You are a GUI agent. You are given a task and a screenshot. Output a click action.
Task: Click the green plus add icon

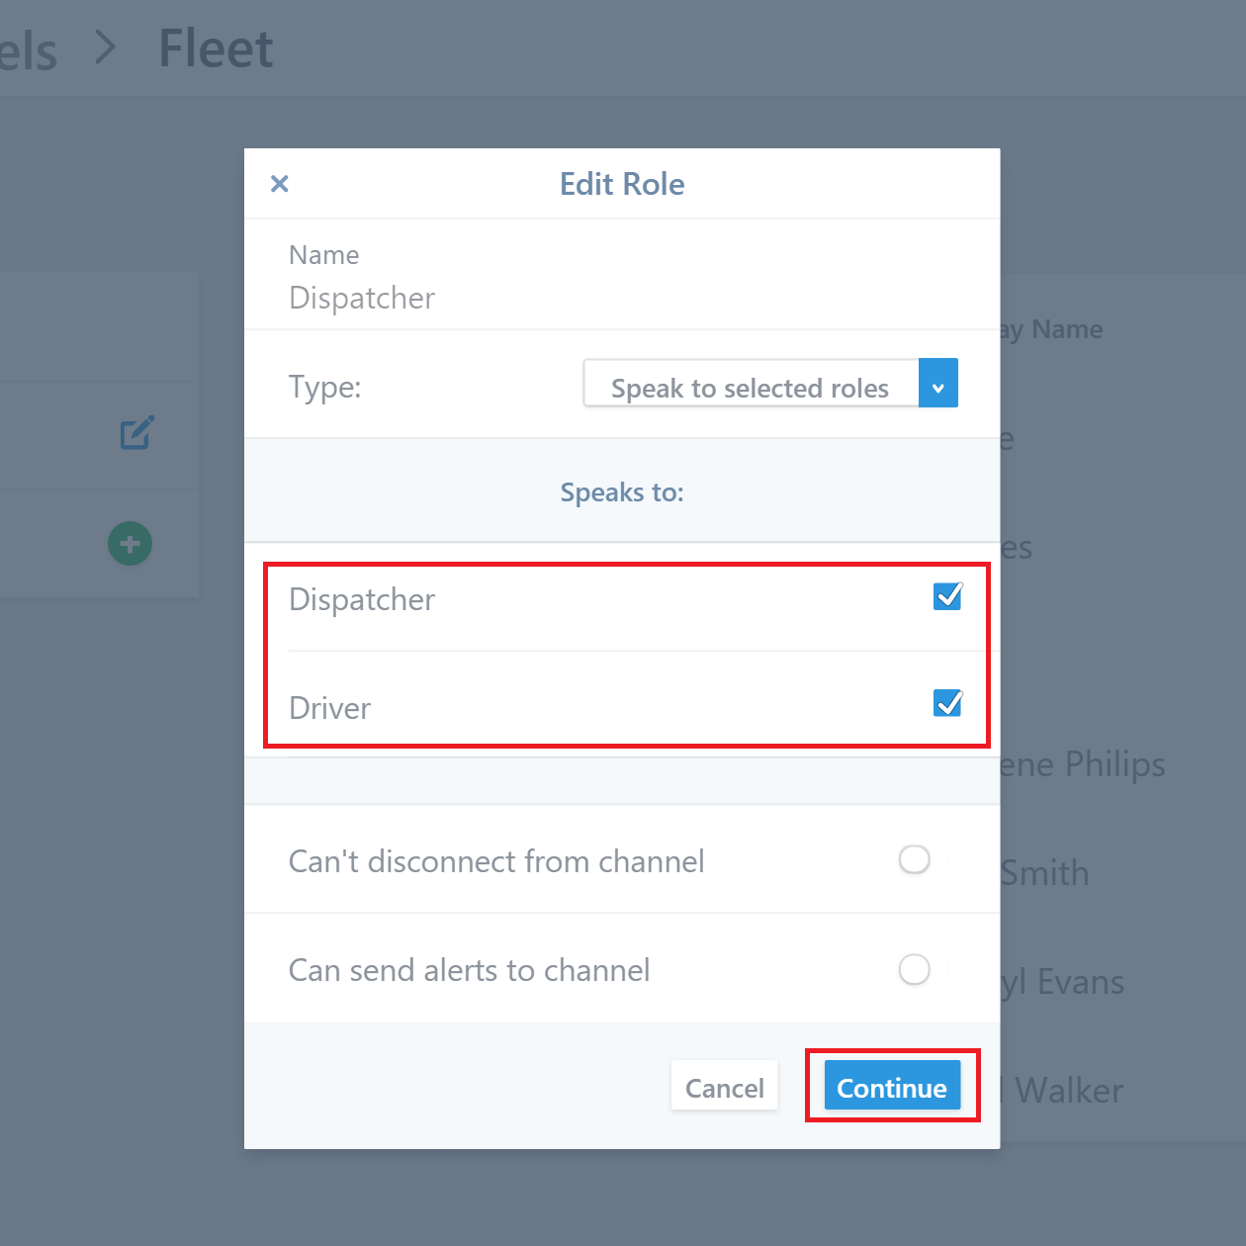pyautogui.click(x=130, y=544)
